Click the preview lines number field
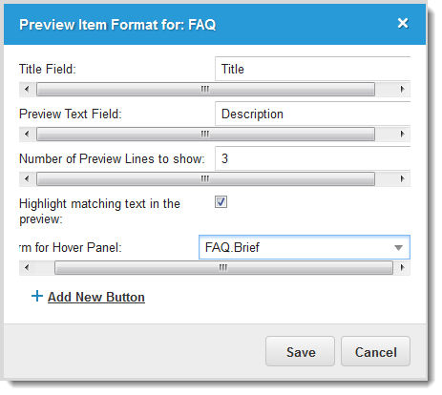The image size is (442, 395). [312, 158]
